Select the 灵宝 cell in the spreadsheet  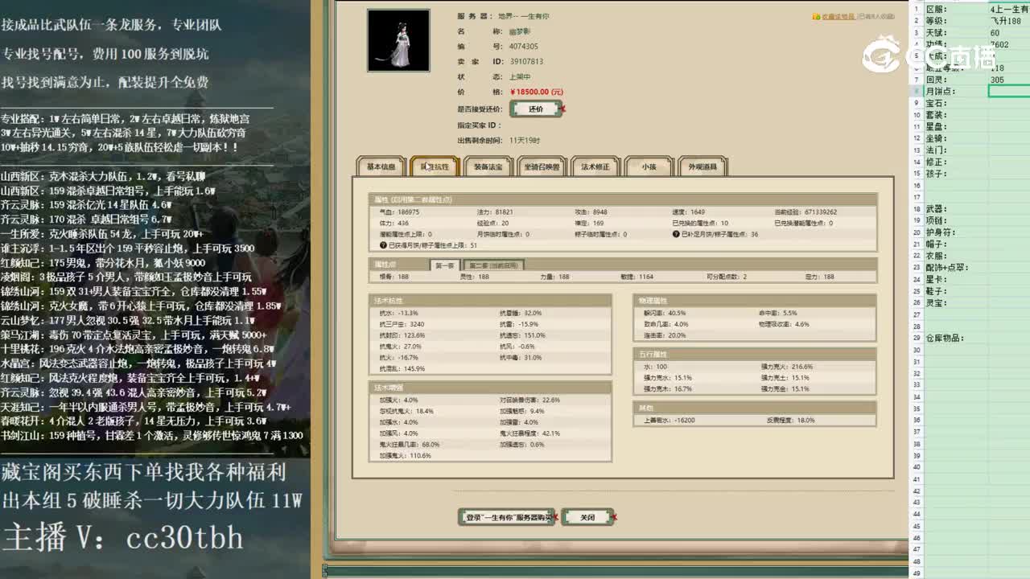[x=956, y=303]
